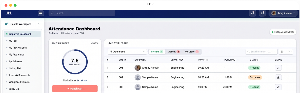Viewport: 300px width, 93px height.
Task: Click the Punch Out button
Action: 75,89
